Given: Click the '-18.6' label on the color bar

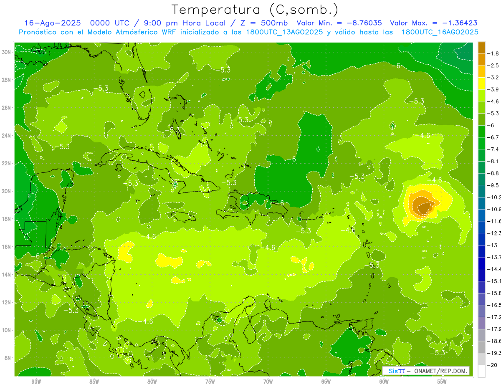Looking at the screenshot, I should [x=494, y=341].
